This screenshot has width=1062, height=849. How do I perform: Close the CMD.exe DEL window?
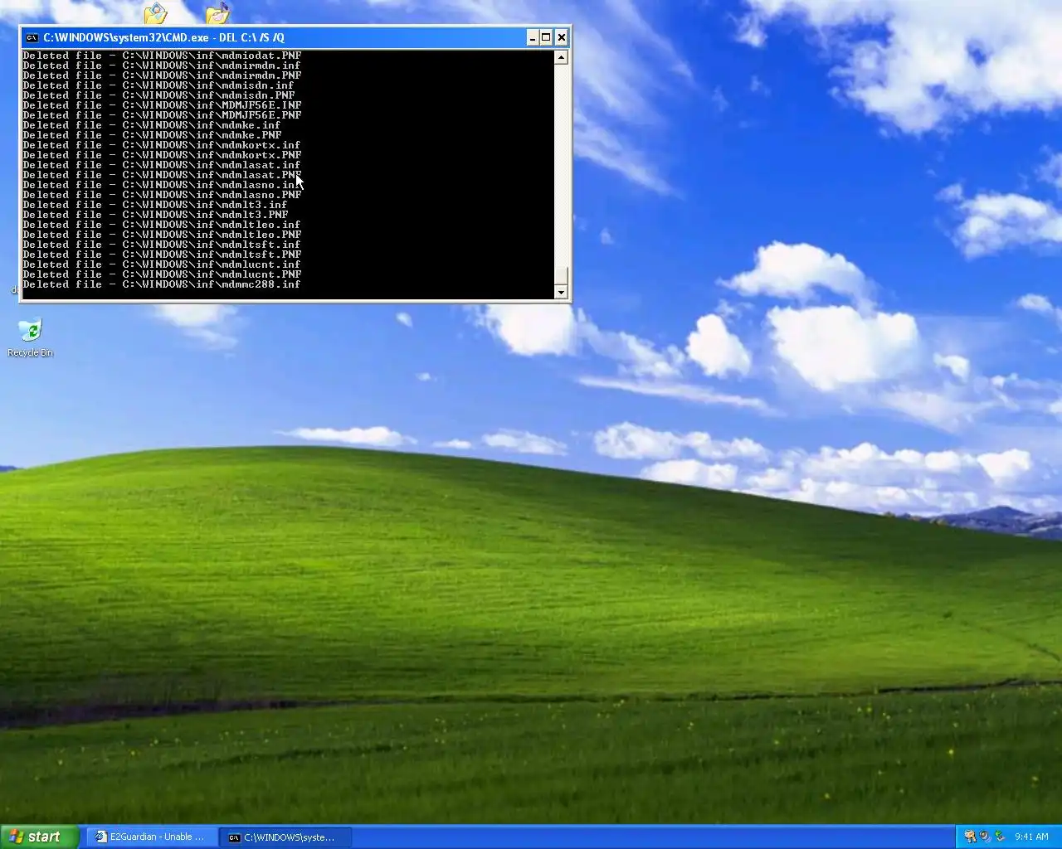coord(562,37)
